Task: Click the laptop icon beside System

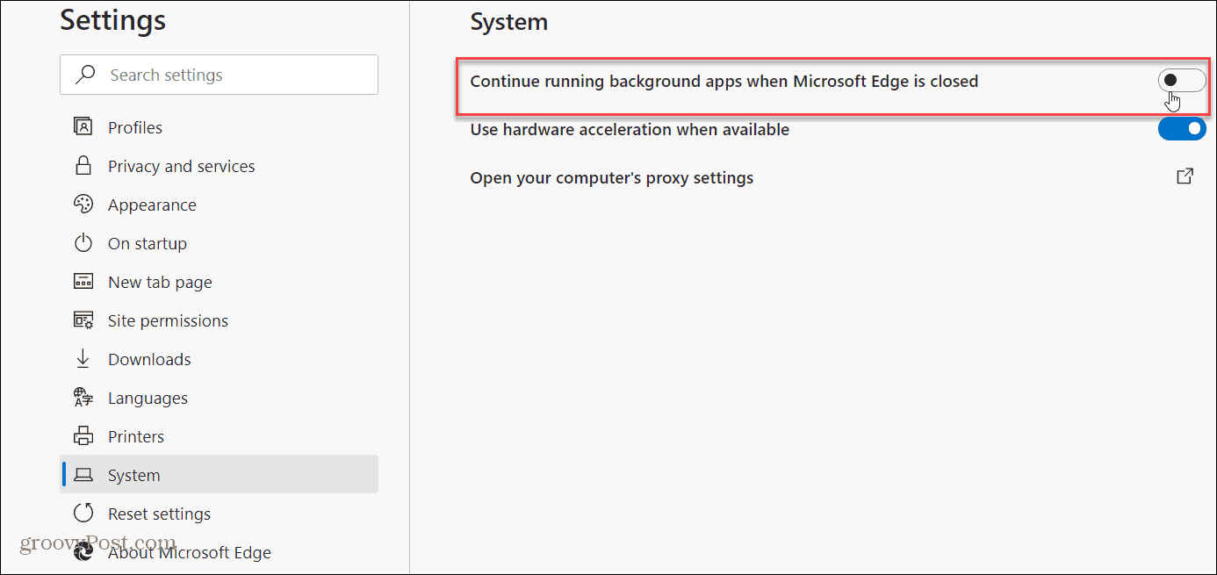Action: [83, 475]
